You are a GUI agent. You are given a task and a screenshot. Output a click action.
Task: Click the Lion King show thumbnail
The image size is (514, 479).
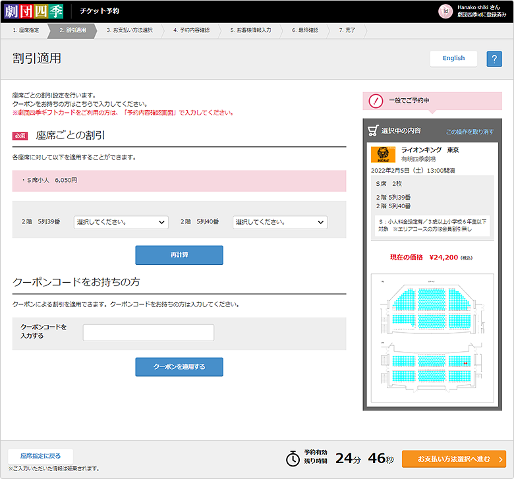[383, 154]
